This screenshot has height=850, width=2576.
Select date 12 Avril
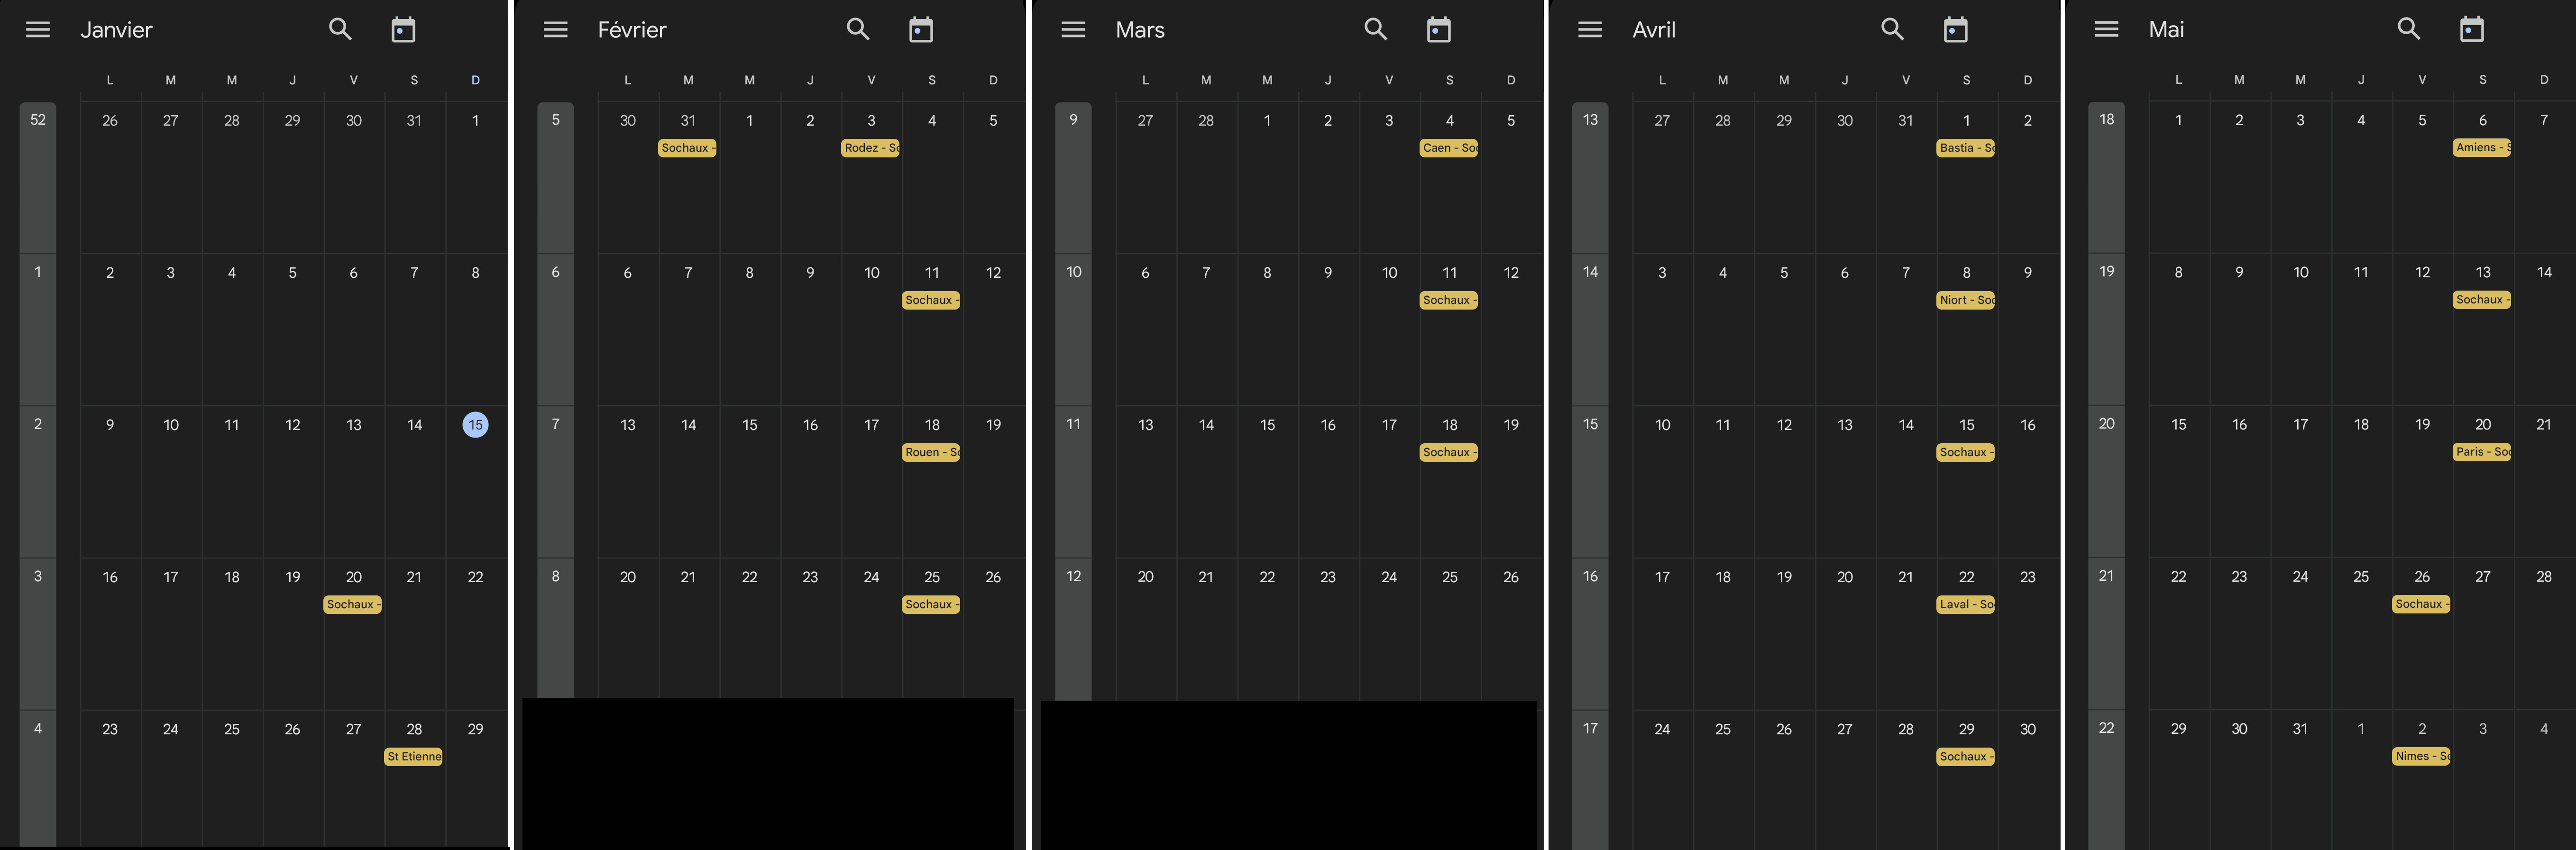tap(1784, 425)
